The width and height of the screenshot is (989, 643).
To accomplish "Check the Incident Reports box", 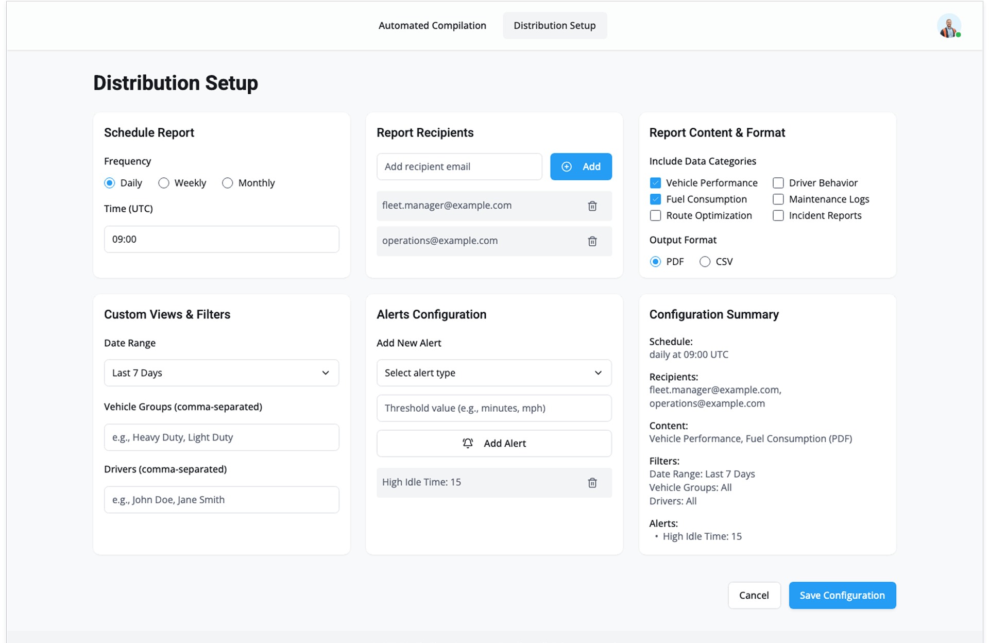I will click(x=778, y=216).
